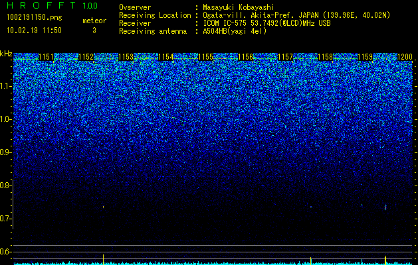Click the meteor echo dot after 1152
The image size is (418, 265).
[x=103, y=207]
